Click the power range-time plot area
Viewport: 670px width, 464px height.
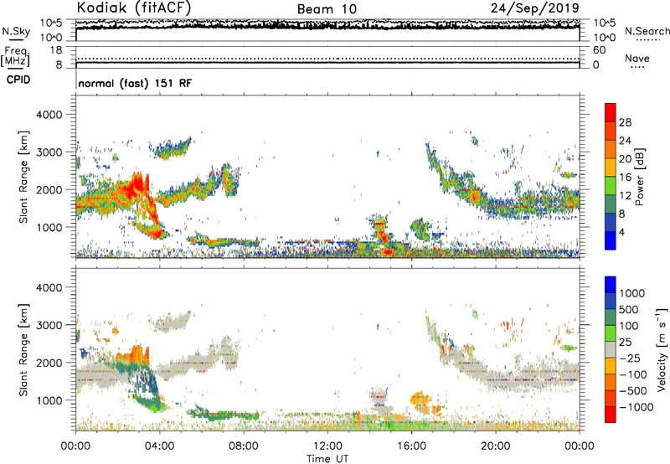[327, 177]
